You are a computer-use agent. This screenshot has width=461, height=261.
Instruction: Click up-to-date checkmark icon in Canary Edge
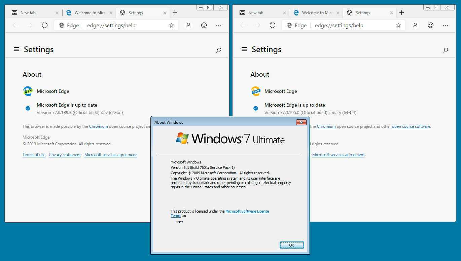256,108
